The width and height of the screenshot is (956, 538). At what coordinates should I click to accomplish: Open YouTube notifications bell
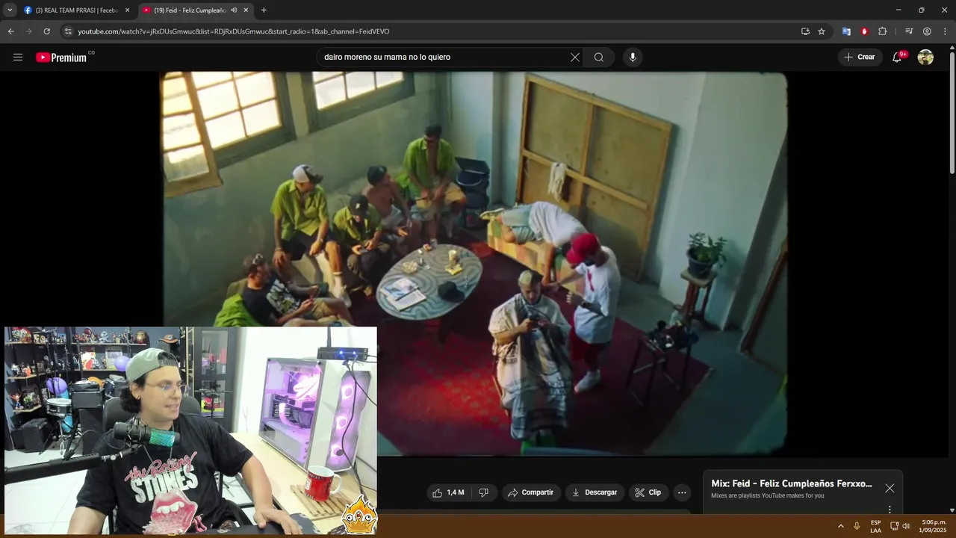(897, 57)
